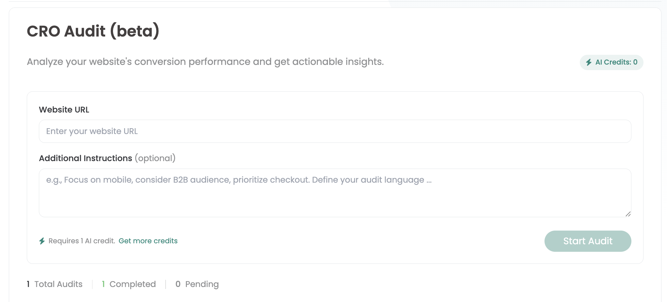This screenshot has height=302, width=667.
Task: Click the lightning bolt in AI Credits badge
Action: (589, 62)
